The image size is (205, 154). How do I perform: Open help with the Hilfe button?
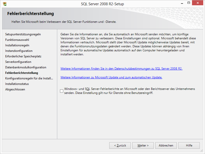[x=189, y=145]
